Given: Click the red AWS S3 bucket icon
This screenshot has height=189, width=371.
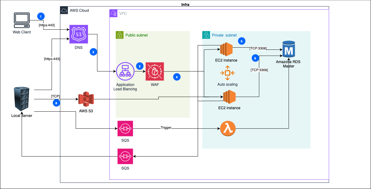Looking at the screenshot, I should coord(86,99).
